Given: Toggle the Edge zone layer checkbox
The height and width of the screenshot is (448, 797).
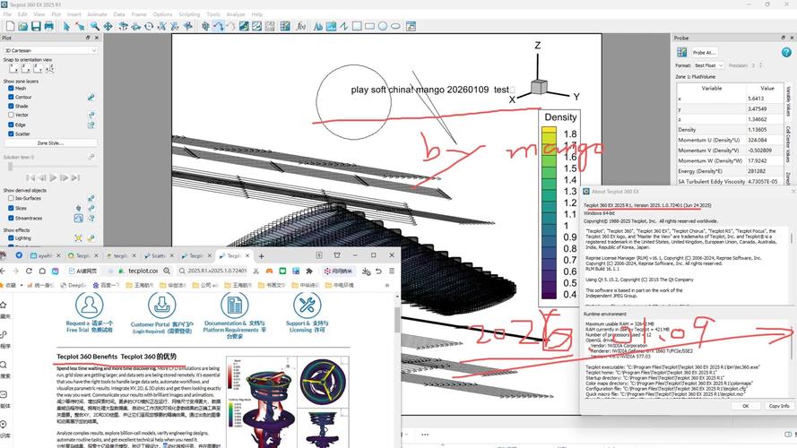Looking at the screenshot, I should click(x=11, y=125).
